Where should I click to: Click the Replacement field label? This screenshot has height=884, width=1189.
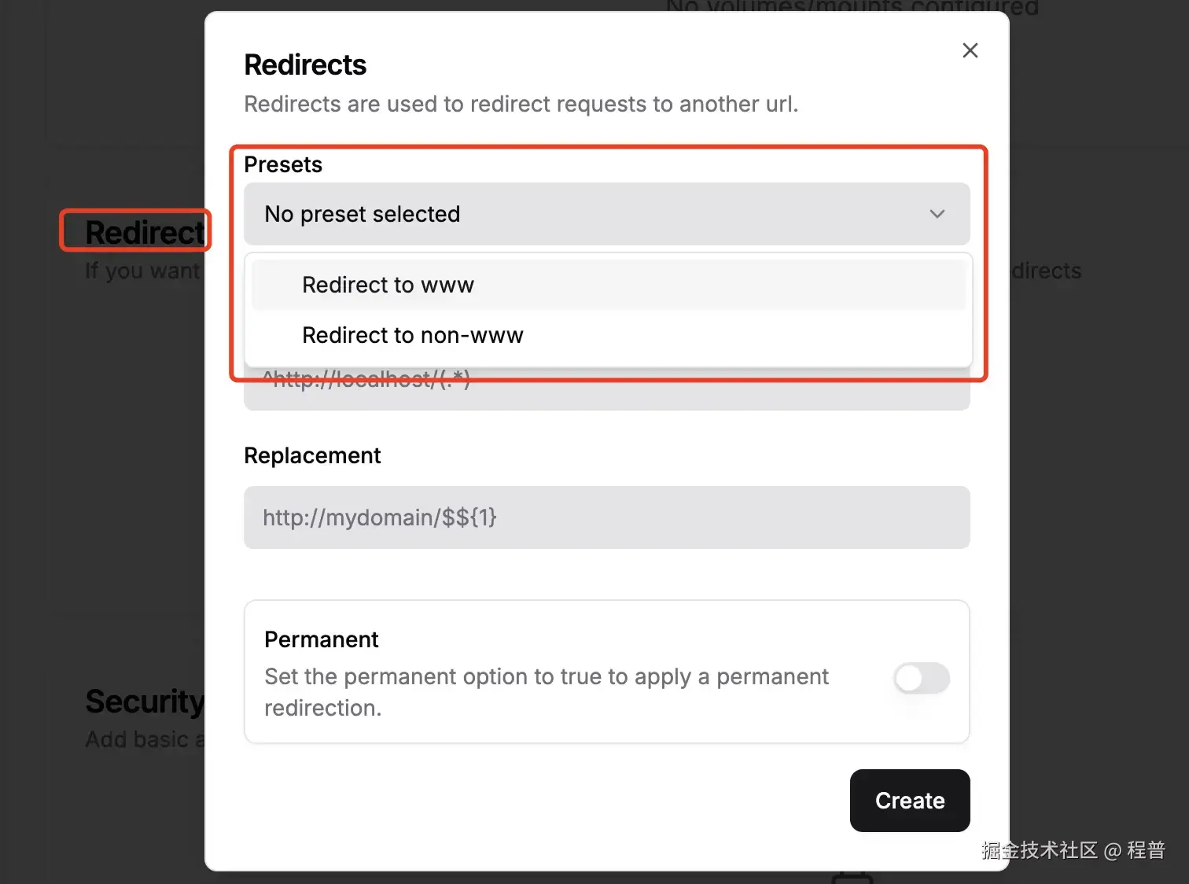pyautogui.click(x=312, y=455)
